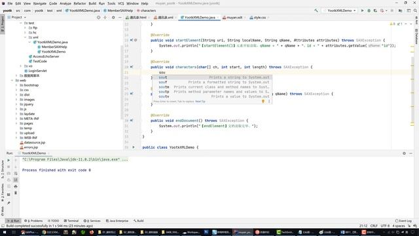The width and height of the screenshot is (419, 236).
Task: Hide the Project panel with the minus icon
Action: point(120,18)
